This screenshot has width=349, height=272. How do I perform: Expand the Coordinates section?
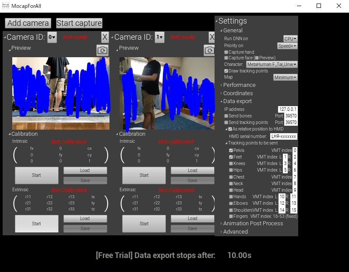[221, 93]
